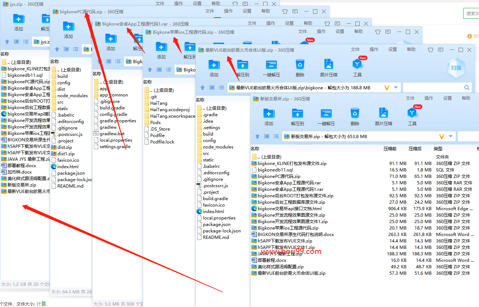Open 图片压缩 in 新版交易所.zip window
This screenshot has height=307, width=479.
pos(384,113)
